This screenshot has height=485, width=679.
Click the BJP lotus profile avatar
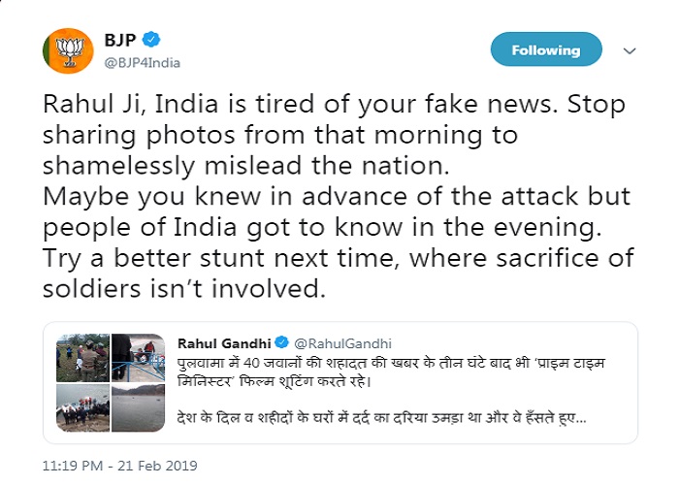coord(65,51)
